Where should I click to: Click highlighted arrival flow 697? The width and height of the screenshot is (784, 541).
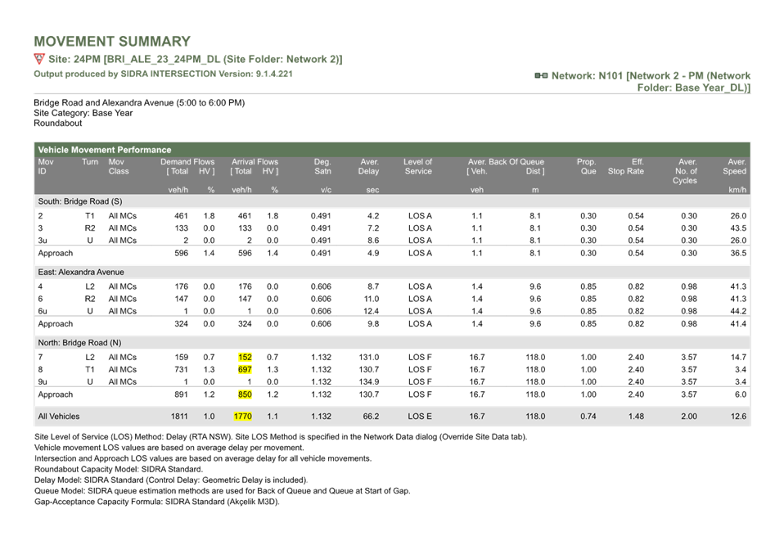coord(245,369)
